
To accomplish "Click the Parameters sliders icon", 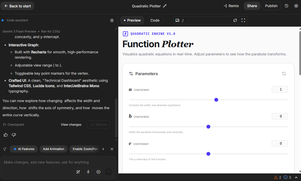I will [x=131, y=74].
